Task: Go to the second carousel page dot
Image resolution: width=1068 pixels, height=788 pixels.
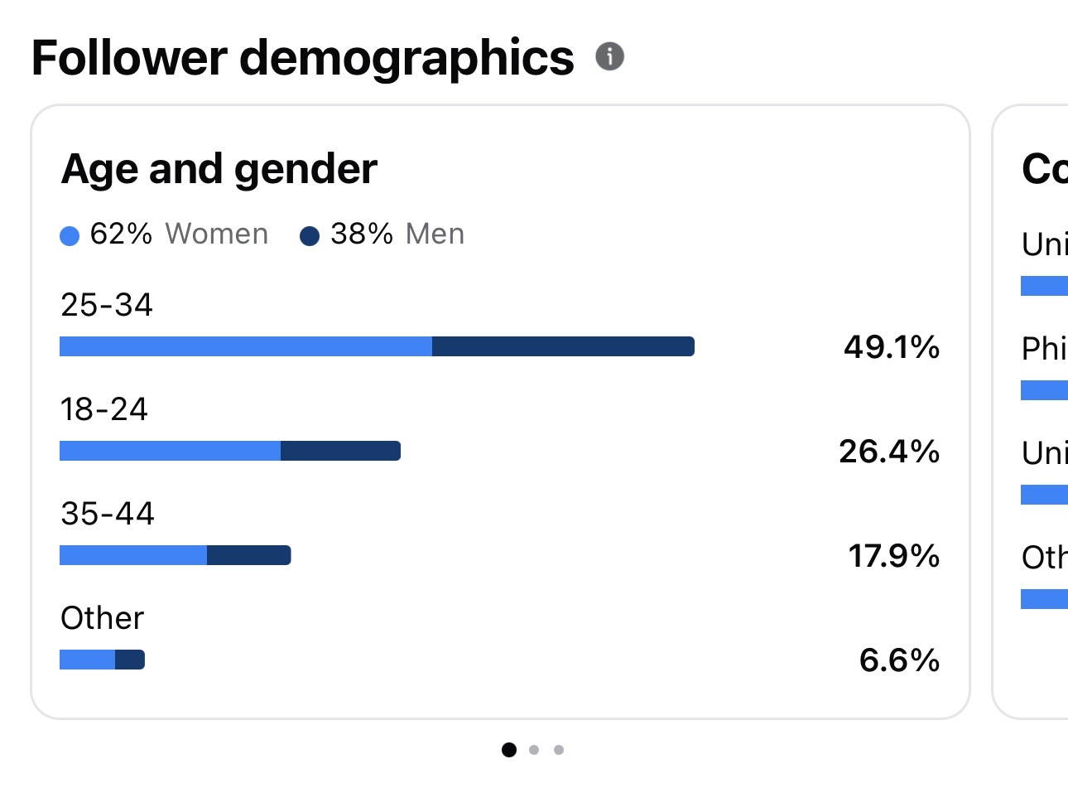Action: pyautogui.click(x=534, y=750)
